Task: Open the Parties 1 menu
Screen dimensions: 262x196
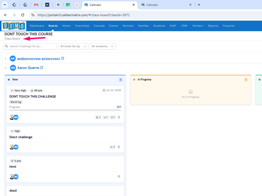Action: (x=198, y=26)
